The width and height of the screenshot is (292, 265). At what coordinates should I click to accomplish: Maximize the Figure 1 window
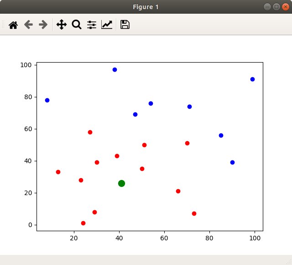[x=276, y=7]
